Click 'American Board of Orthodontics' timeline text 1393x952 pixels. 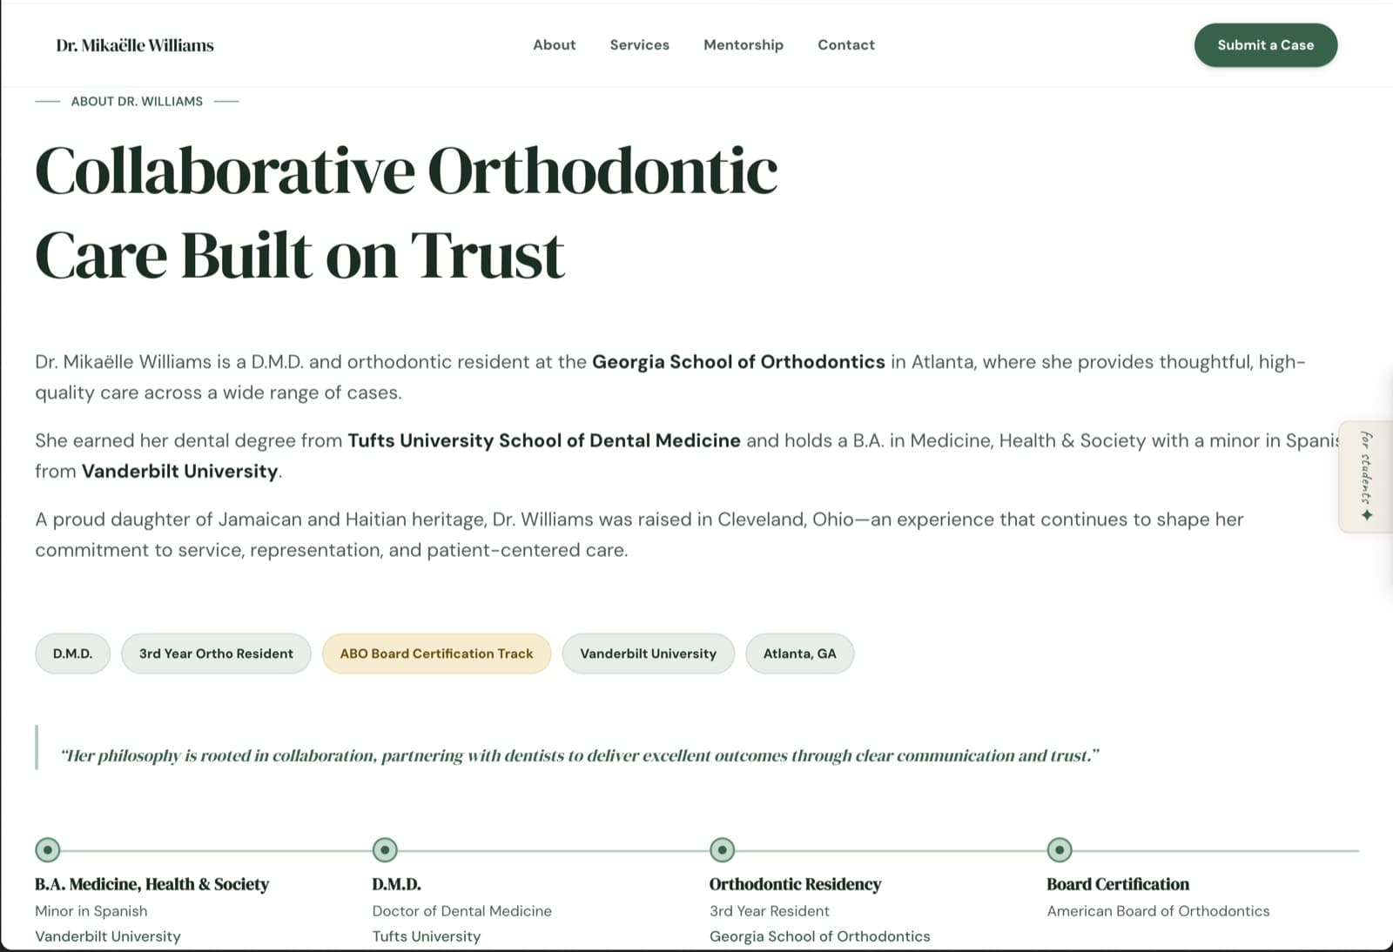coord(1158,911)
